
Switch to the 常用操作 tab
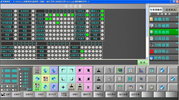point(156,10)
